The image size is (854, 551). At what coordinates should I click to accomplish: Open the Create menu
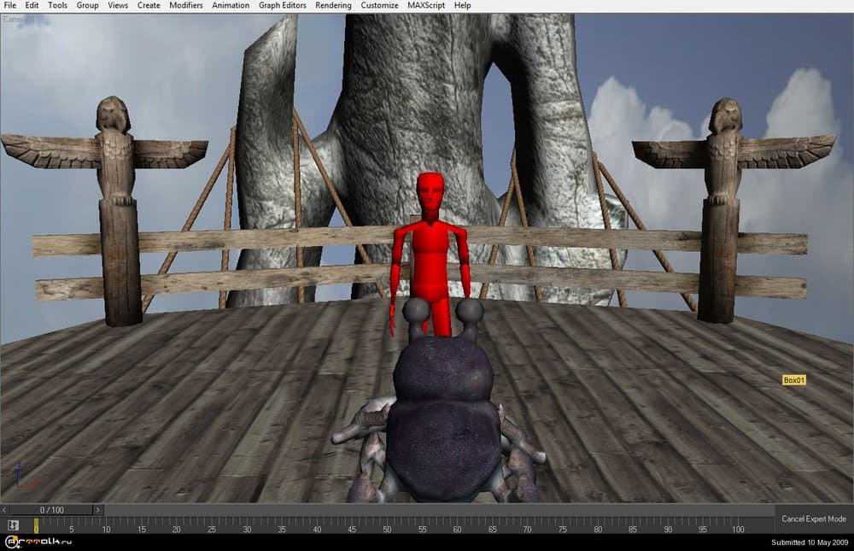tap(149, 5)
